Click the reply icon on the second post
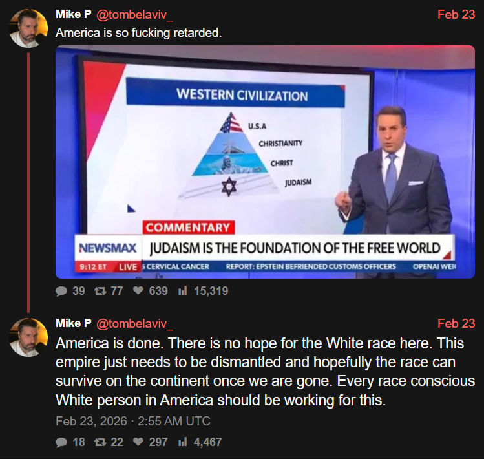 pyautogui.click(x=61, y=442)
